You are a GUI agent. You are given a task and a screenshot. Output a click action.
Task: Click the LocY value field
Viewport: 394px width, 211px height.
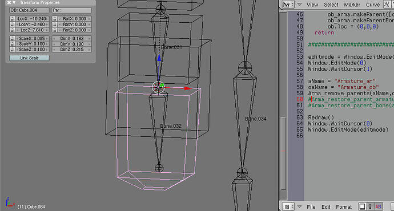pyautogui.click(x=32, y=25)
